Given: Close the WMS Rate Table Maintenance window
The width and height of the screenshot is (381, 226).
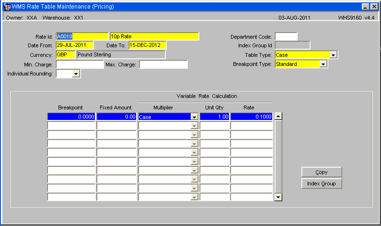Looking at the screenshot, I should point(374,7).
